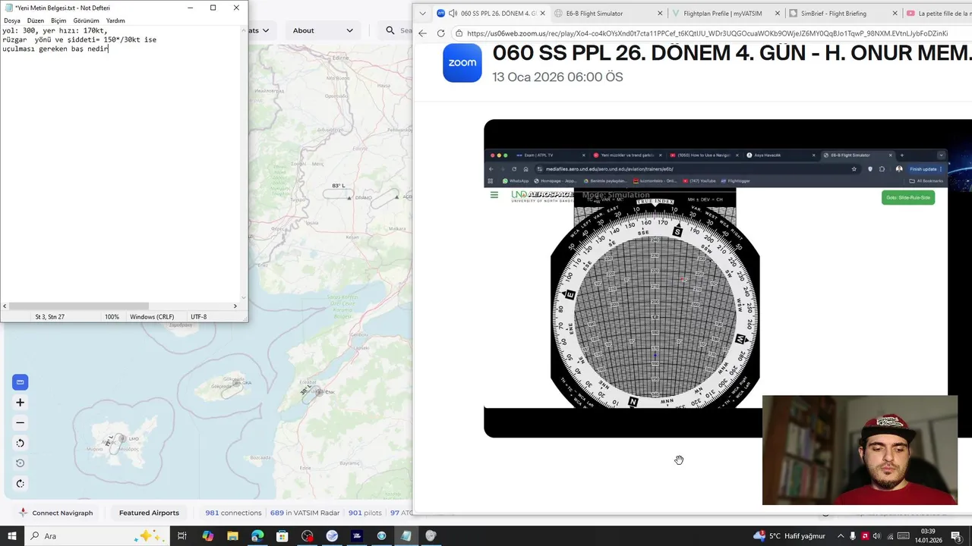Click the greyed-out rotate icon on the map
This screenshot has width=972, height=546.
(x=21, y=463)
